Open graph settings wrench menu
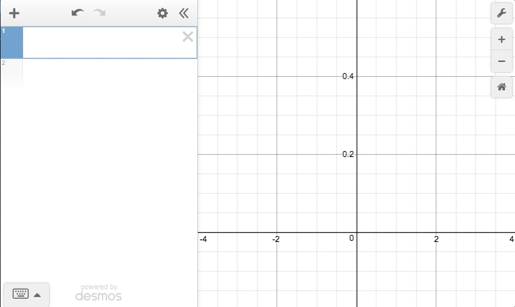The height and width of the screenshot is (307, 515). coord(501,13)
